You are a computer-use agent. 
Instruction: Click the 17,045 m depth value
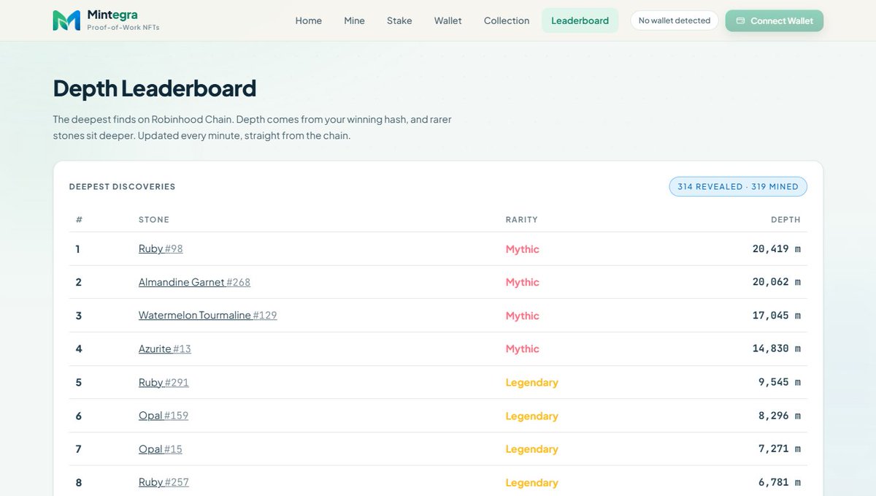click(777, 316)
